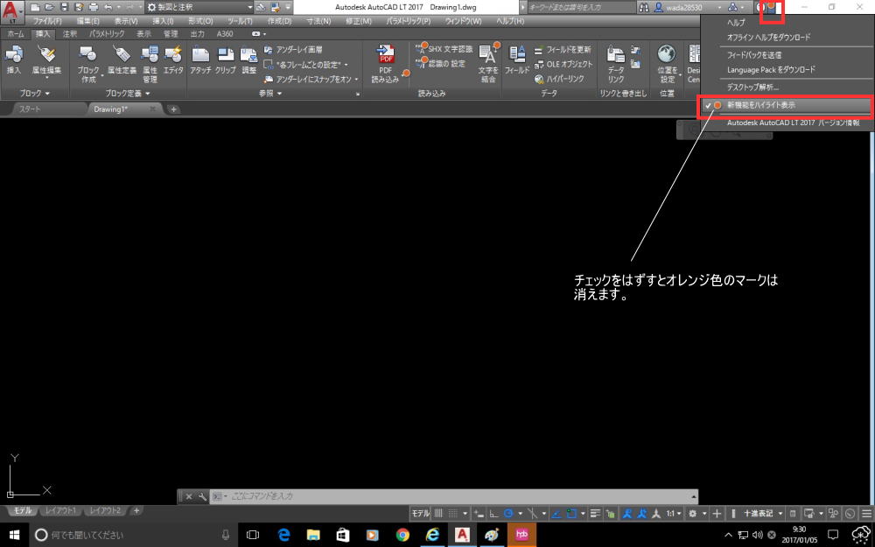Toggle object snap square icon

[570, 514]
